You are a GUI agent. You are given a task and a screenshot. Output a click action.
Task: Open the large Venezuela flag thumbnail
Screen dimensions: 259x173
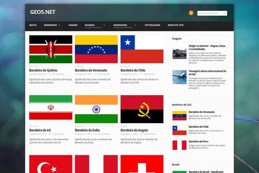tap(96, 49)
